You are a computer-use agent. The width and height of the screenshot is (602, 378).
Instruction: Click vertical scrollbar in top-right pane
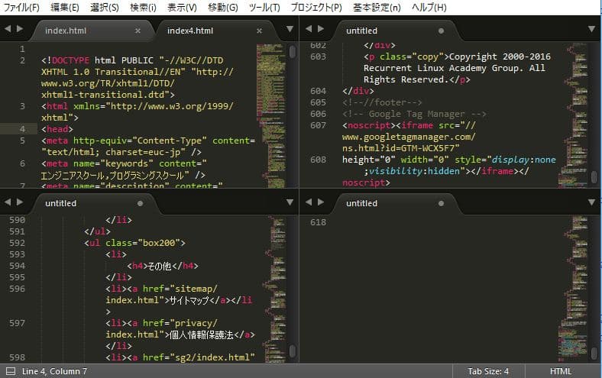tap(594, 177)
